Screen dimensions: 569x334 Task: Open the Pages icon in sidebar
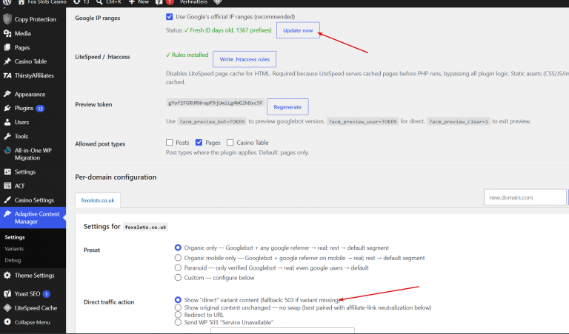(7, 47)
